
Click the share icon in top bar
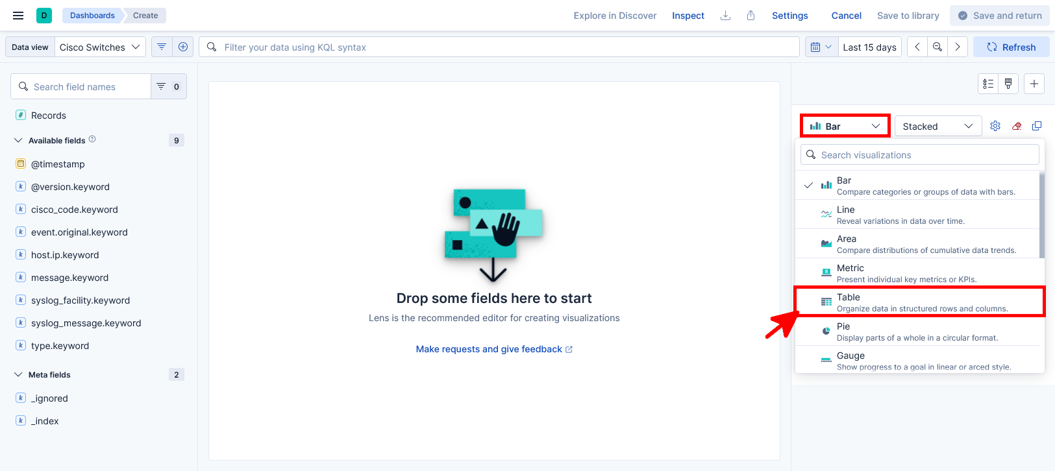pos(751,16)
